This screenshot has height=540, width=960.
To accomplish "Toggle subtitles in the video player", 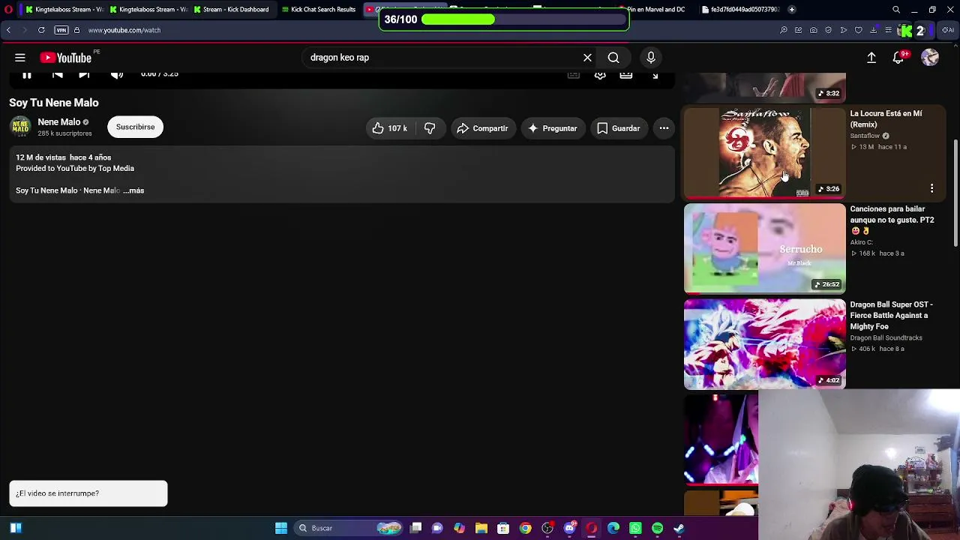I will (x=574, y=74).
